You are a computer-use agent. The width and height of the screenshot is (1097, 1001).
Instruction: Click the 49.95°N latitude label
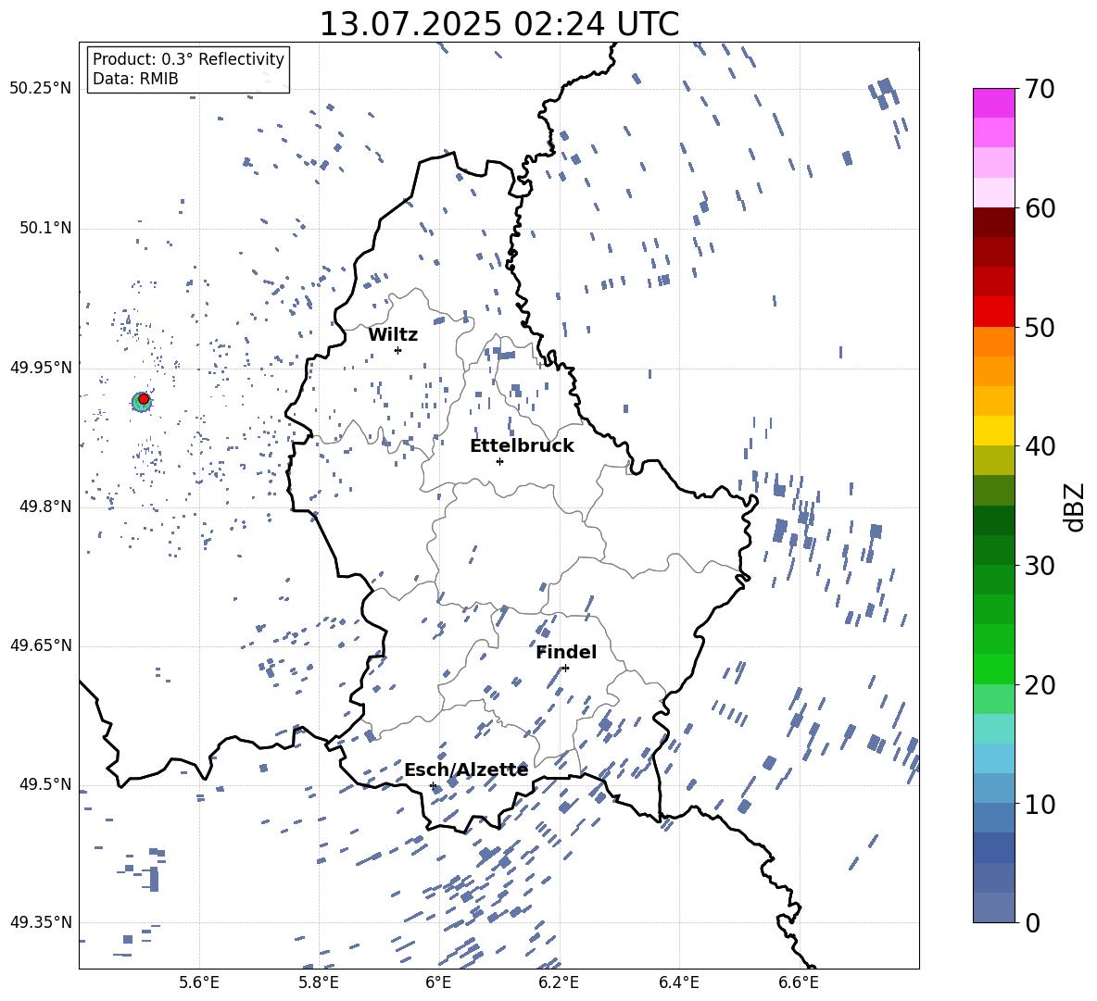41,367
